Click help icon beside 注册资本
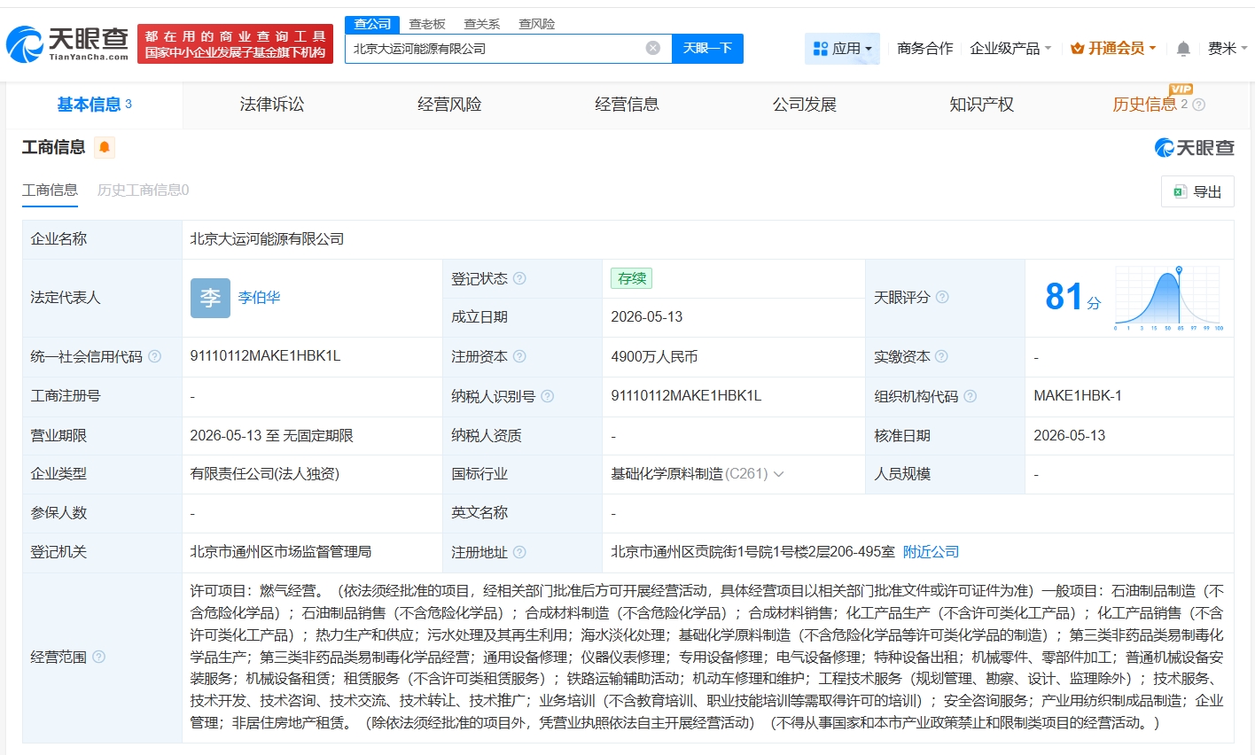This screenshot has width=1255, height=755. tap(519, 356)
